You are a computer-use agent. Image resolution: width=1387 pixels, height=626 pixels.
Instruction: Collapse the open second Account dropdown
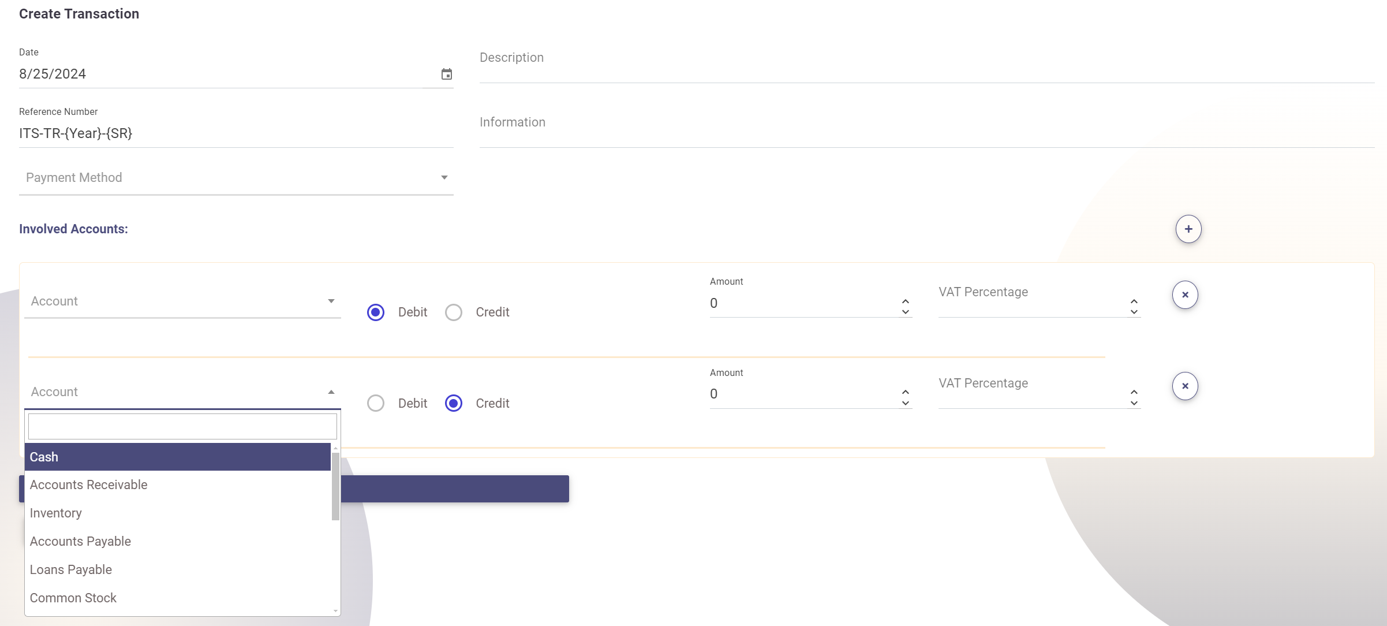pos(331,392)
